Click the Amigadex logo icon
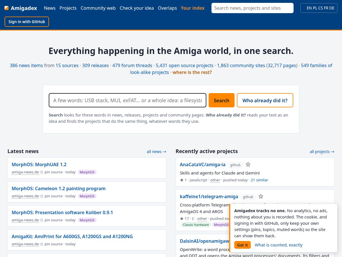Viewport: 342px width, 257px height. pyautogui.click(x=7, y=8)
